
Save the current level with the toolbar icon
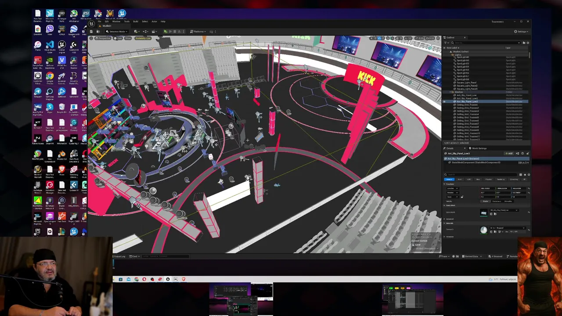(x=91, y=32)
